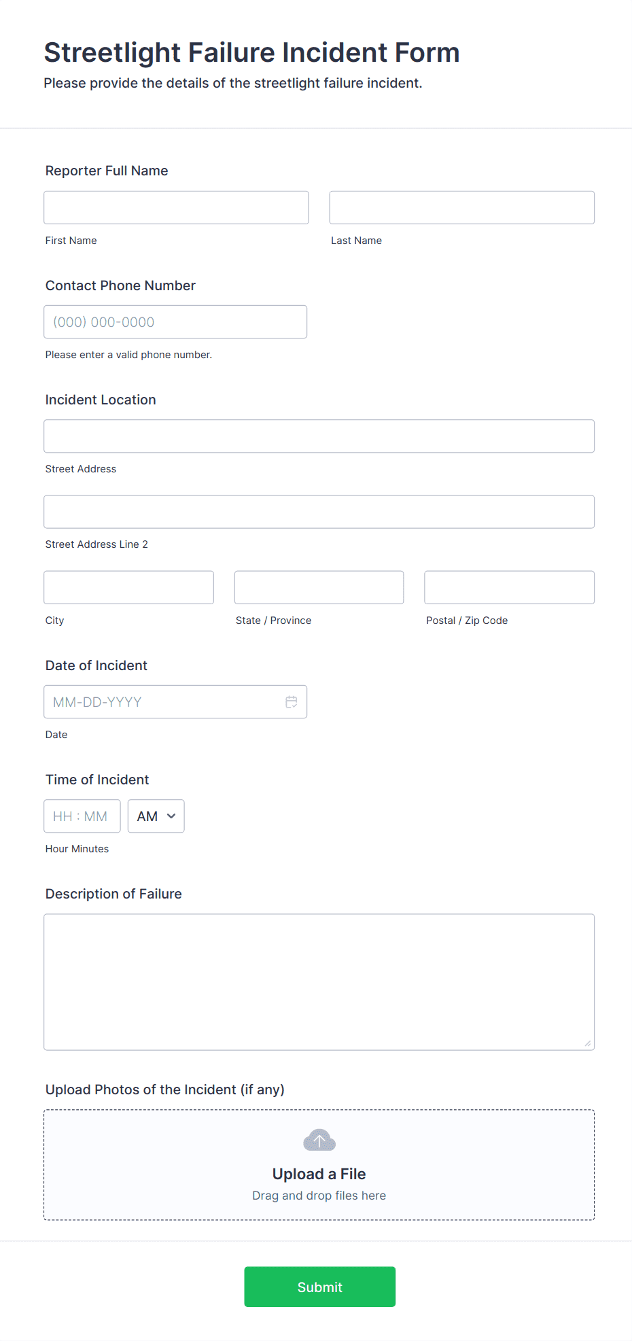Select the HH : MM time input
The width and height of the screenshot is (632, 1341).
pos(82,816)
